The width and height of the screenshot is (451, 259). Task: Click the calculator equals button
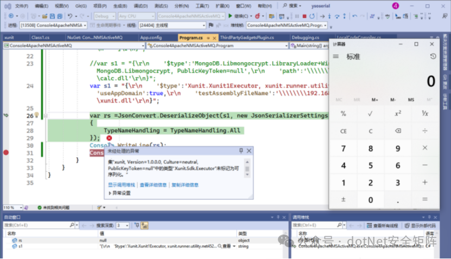click(425, 199)
